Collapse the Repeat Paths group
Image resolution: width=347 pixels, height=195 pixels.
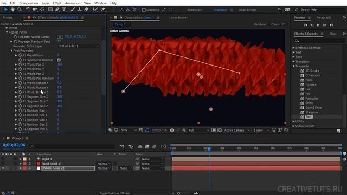[x=7, y=32]
